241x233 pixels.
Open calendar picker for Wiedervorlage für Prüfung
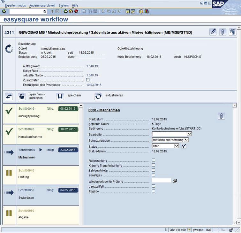pos(175,181)
